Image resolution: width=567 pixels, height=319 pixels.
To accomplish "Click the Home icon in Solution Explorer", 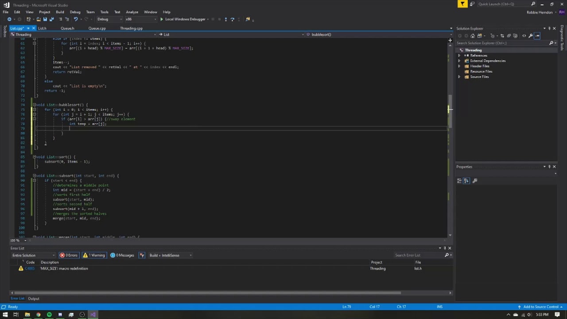I will (473, 36).
